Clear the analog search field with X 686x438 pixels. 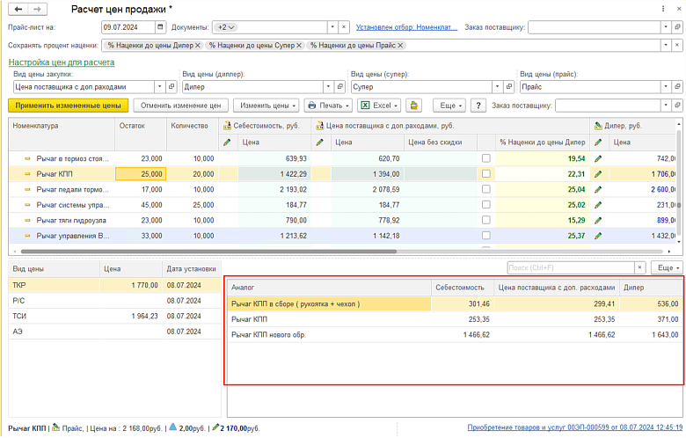640,267
